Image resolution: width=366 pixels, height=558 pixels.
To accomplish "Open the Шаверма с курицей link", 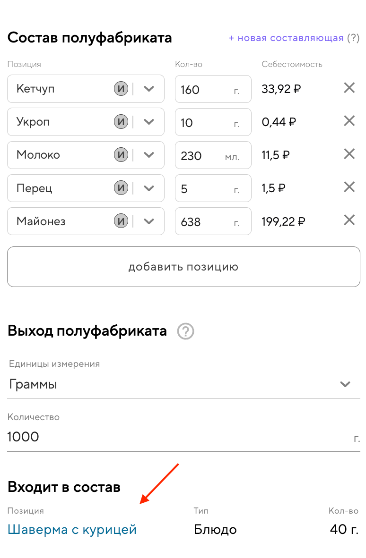I will coord(72,530).
